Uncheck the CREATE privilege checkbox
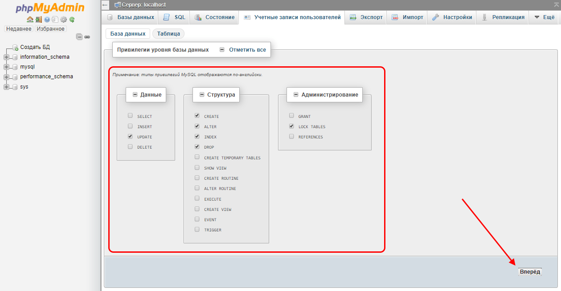Screen dimensions: 561x291 click(197, 116)
